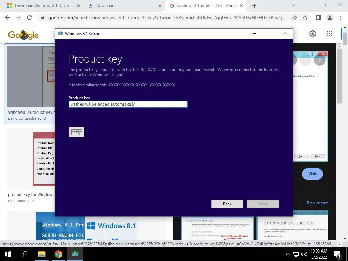Image resolution: width=348 pixels, height=261 pixels.
Task: Open the on-screen keyboard icon in Setup
Action: (76, 132)
